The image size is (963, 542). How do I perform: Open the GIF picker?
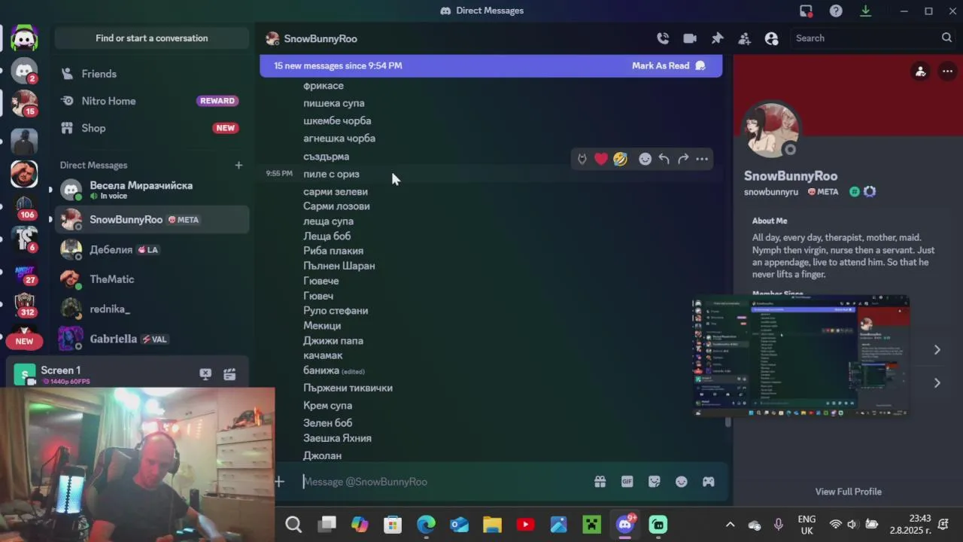(x=627, y=482)
